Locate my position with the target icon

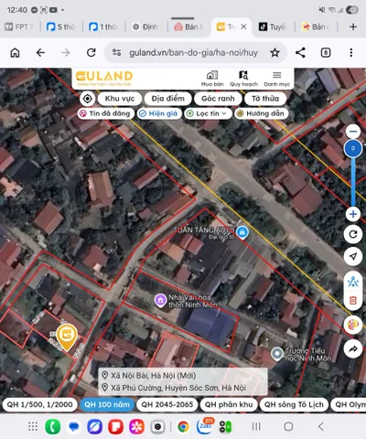[x=88, y=99]
